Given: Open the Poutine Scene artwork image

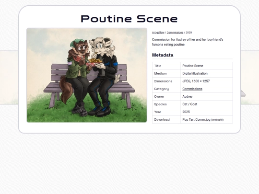Looking at the screenshot, I should pyautogui.click(x=87, y=75).
